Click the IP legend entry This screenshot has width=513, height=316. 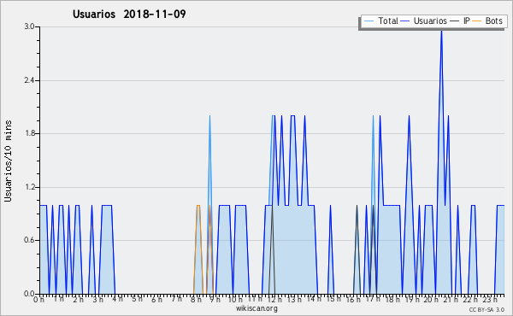[460, 20]
